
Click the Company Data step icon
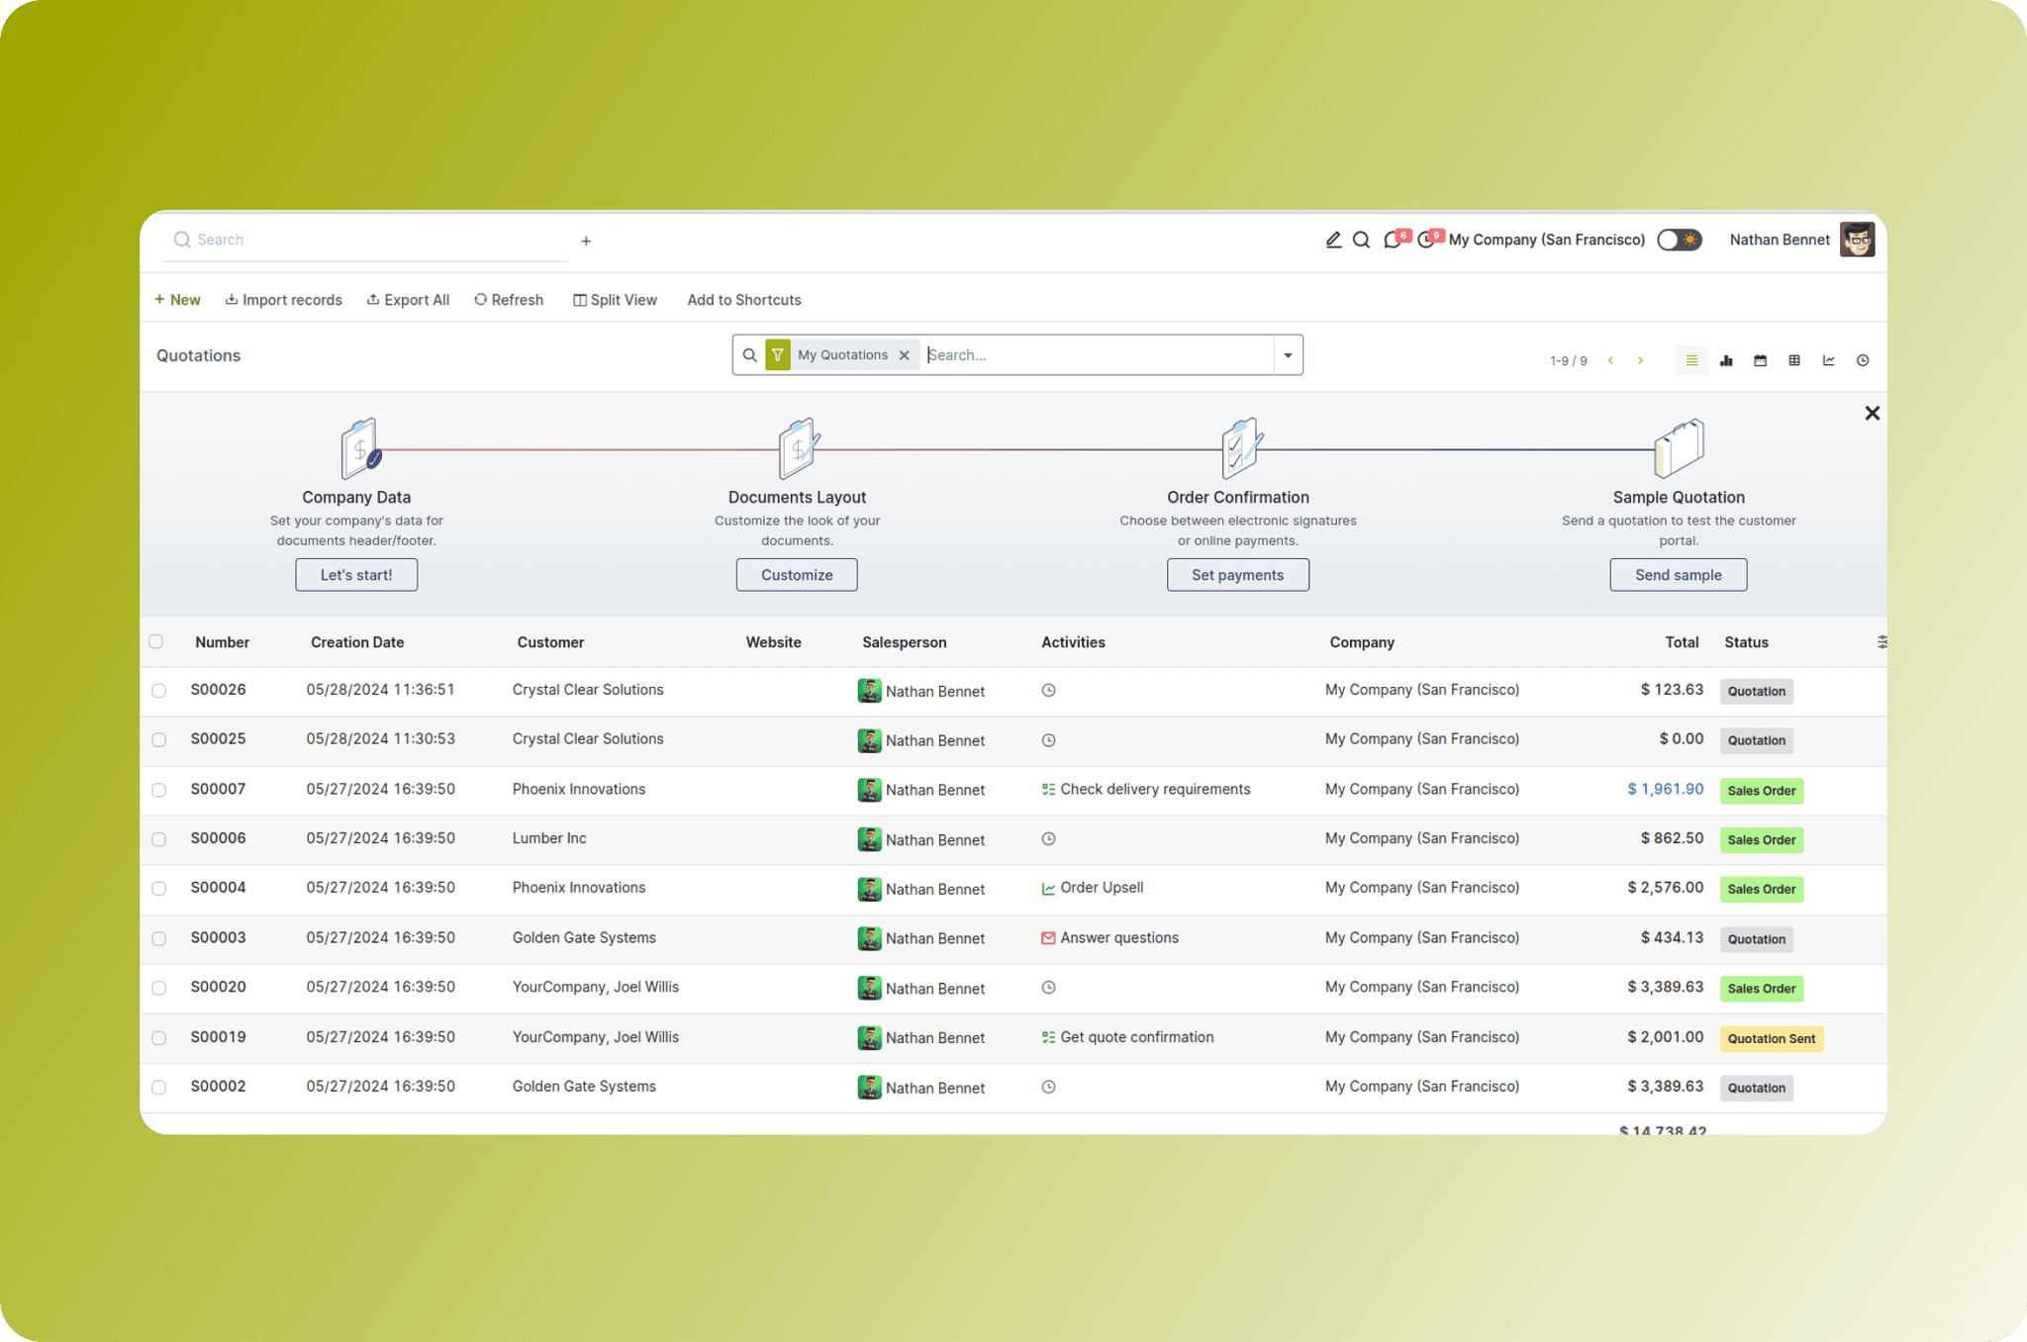click(360, 448)
